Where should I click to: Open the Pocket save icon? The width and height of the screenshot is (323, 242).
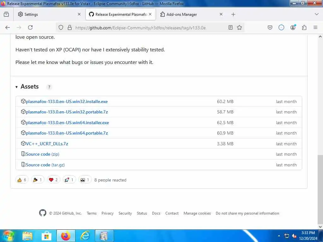[x=270, y=27]
